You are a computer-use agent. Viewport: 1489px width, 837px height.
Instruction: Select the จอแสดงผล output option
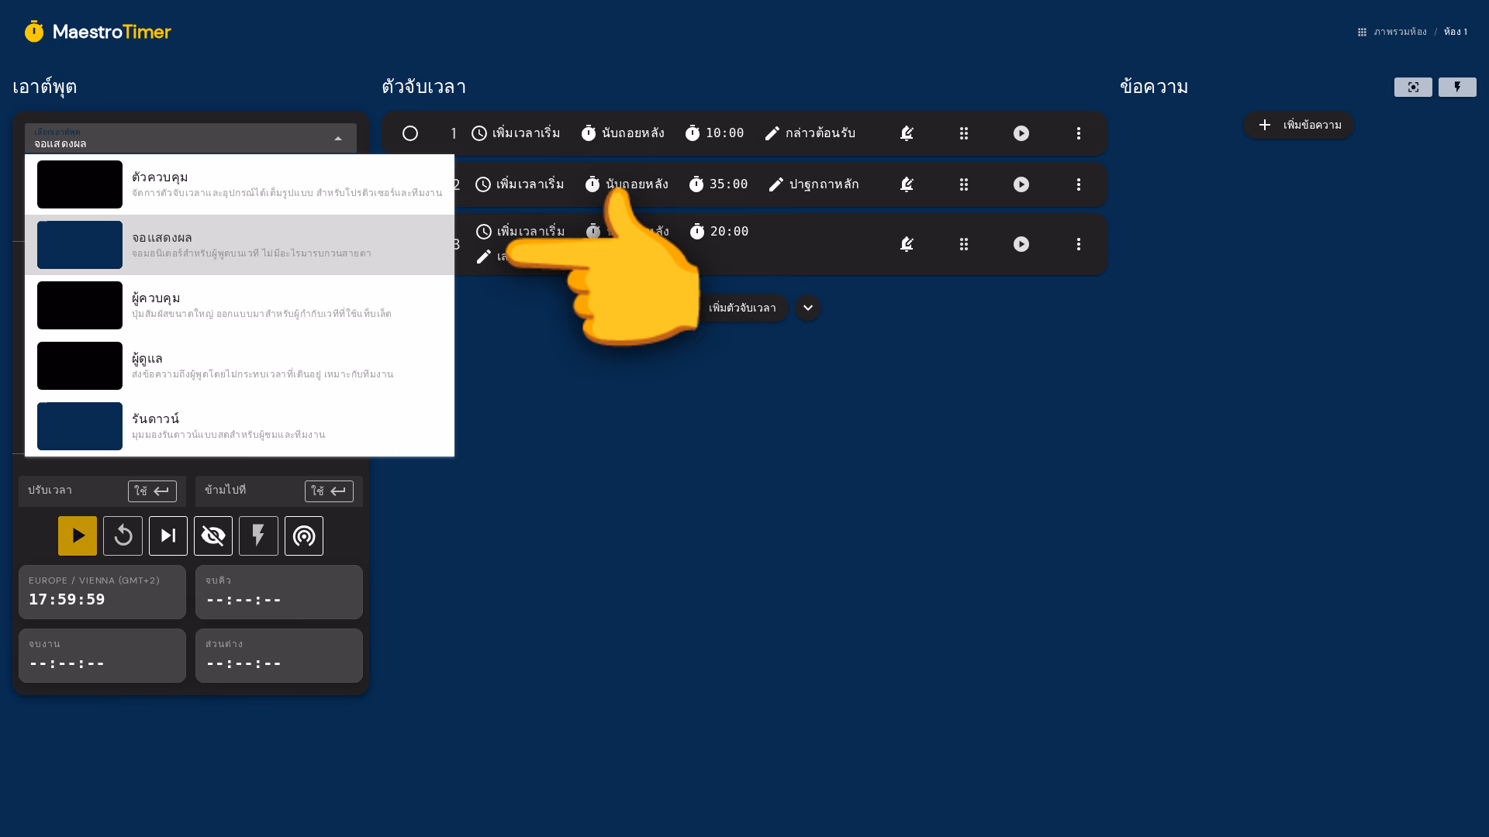tap(240, 245)
